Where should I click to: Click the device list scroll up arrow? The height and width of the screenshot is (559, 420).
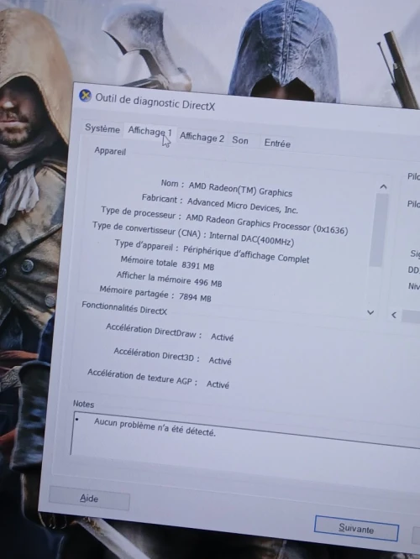[383, 187]
